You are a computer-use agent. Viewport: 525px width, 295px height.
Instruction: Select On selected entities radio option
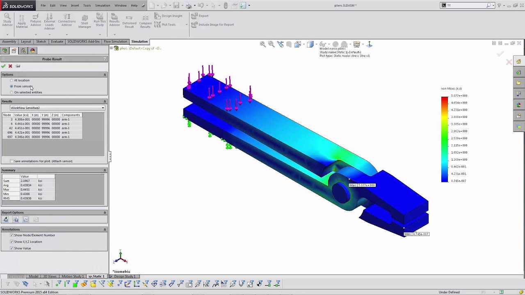[x=11, y=92]
